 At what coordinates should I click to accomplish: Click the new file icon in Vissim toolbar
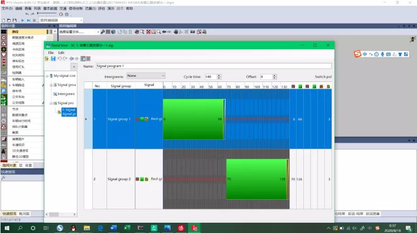[4, 20]
